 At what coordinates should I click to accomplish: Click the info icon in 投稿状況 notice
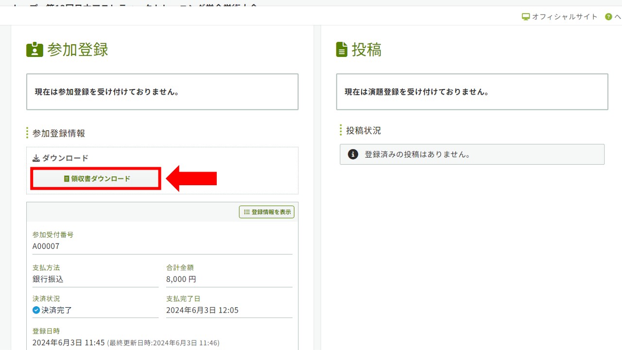click(353, 154)
